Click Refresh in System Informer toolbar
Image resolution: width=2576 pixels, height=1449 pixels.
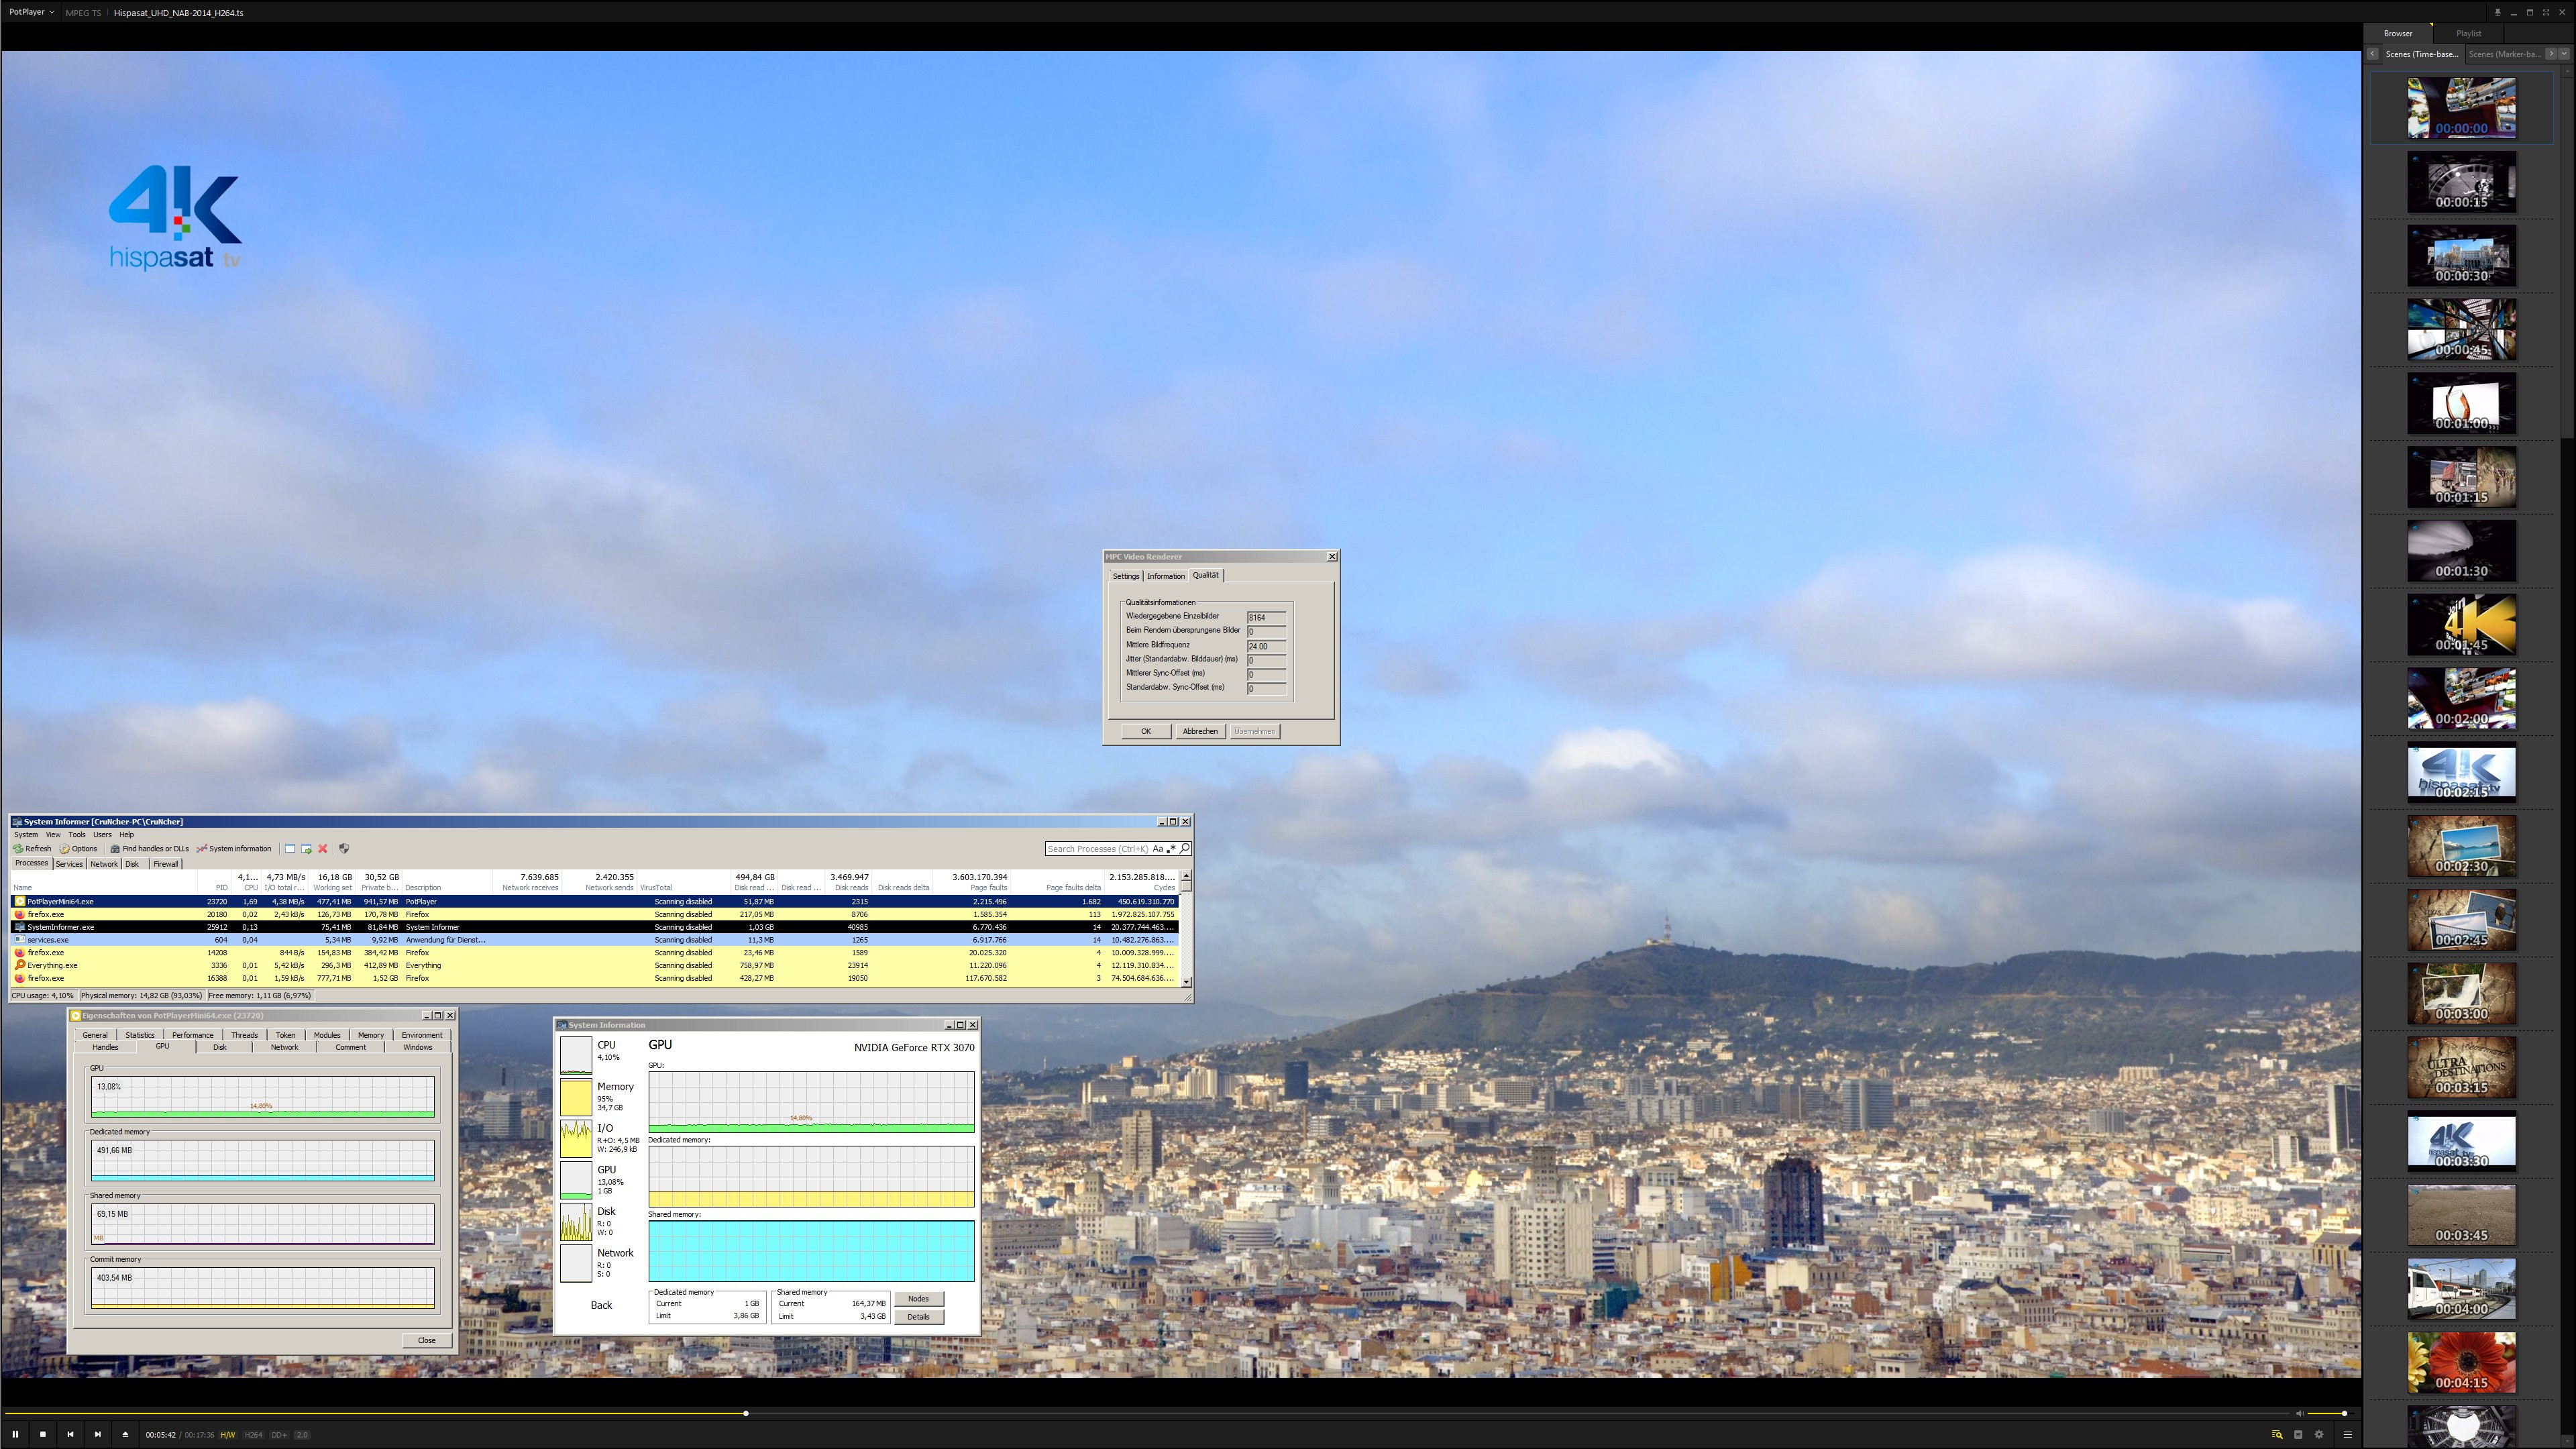coord(32,848)
